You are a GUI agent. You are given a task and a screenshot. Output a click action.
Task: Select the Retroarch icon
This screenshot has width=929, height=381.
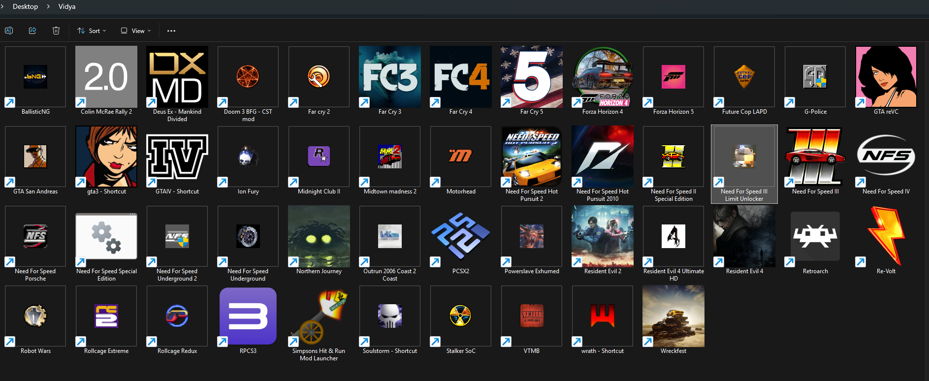pos(815,236)
